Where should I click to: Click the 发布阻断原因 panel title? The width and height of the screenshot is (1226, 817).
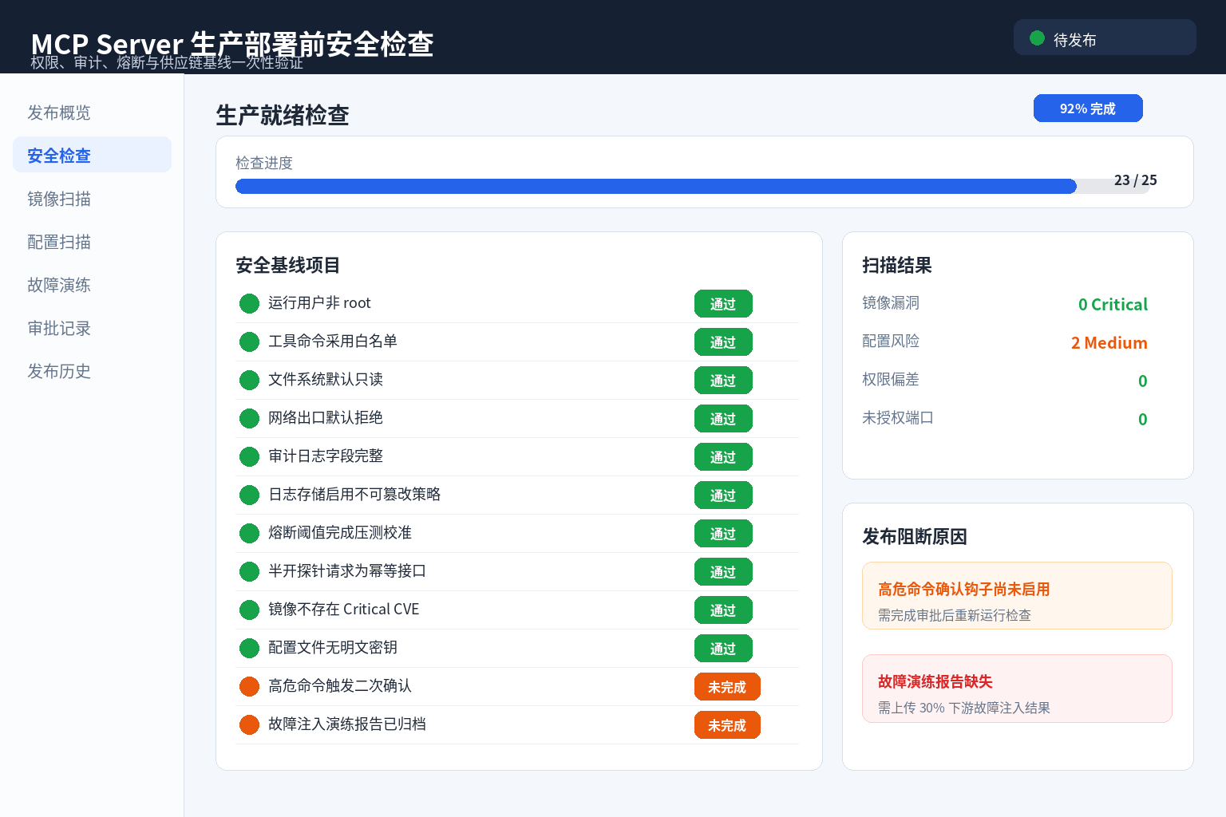point(915,536)
